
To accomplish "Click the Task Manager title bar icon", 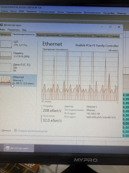I will 1,25.
